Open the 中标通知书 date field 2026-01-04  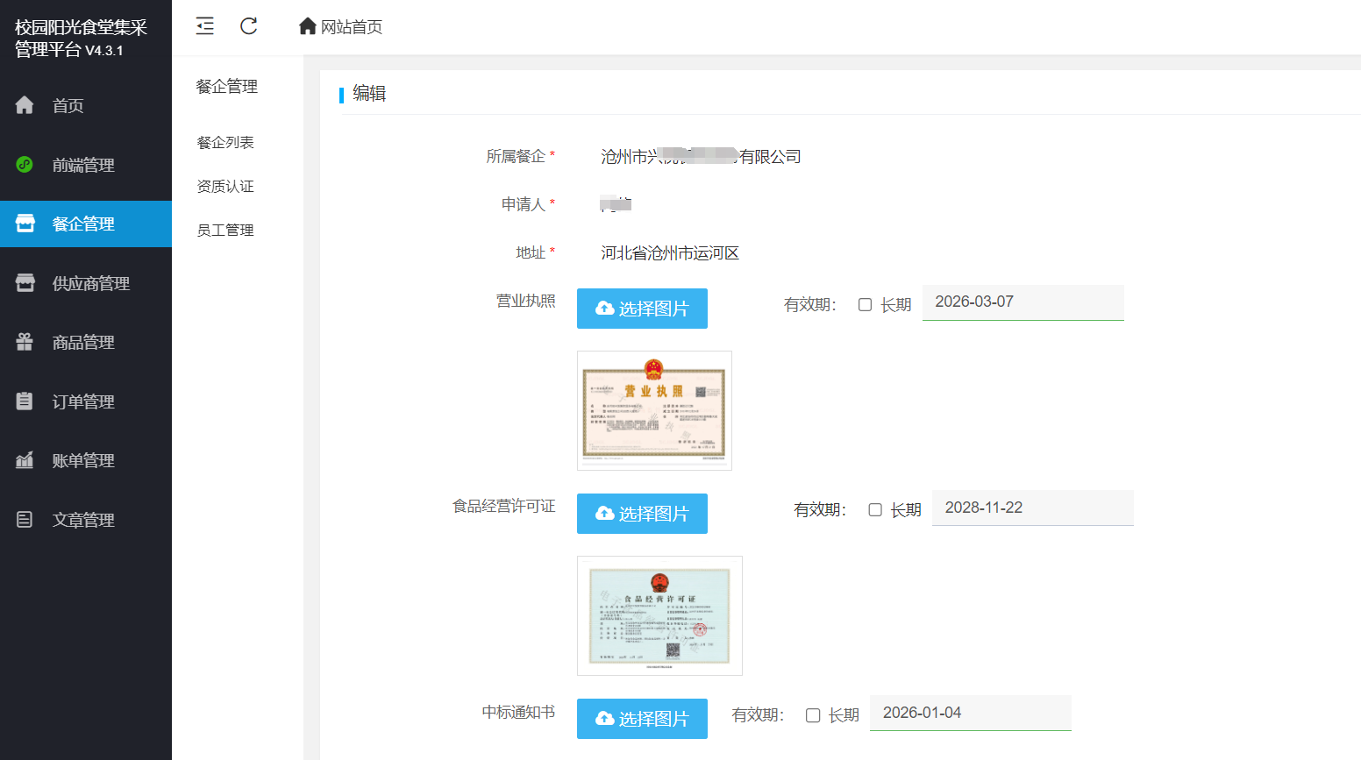click(970, 714)
